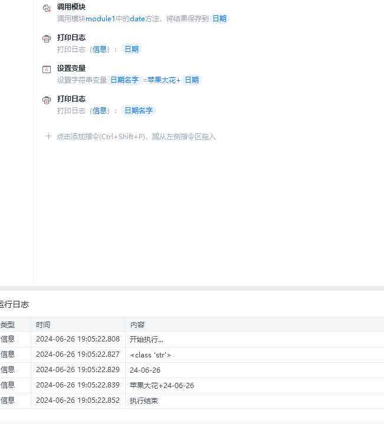Change 信息 log level in last 打印日志 step
The image size is (384, 427).
click(x=100, y=111)
